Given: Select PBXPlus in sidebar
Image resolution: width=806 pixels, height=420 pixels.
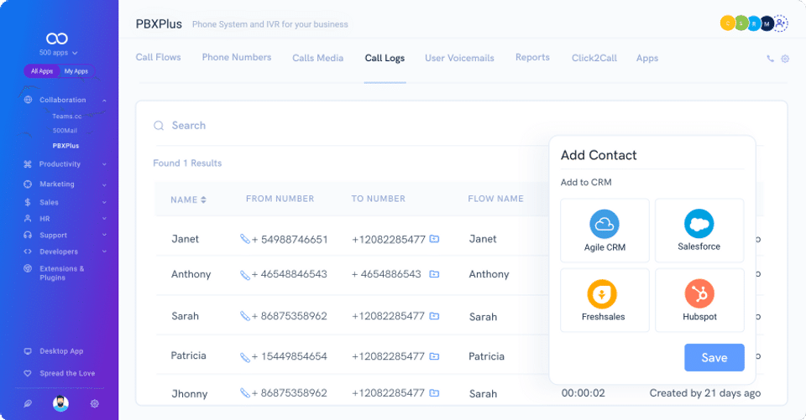Looking at the screenshot, I should click(x=65, y=146).
